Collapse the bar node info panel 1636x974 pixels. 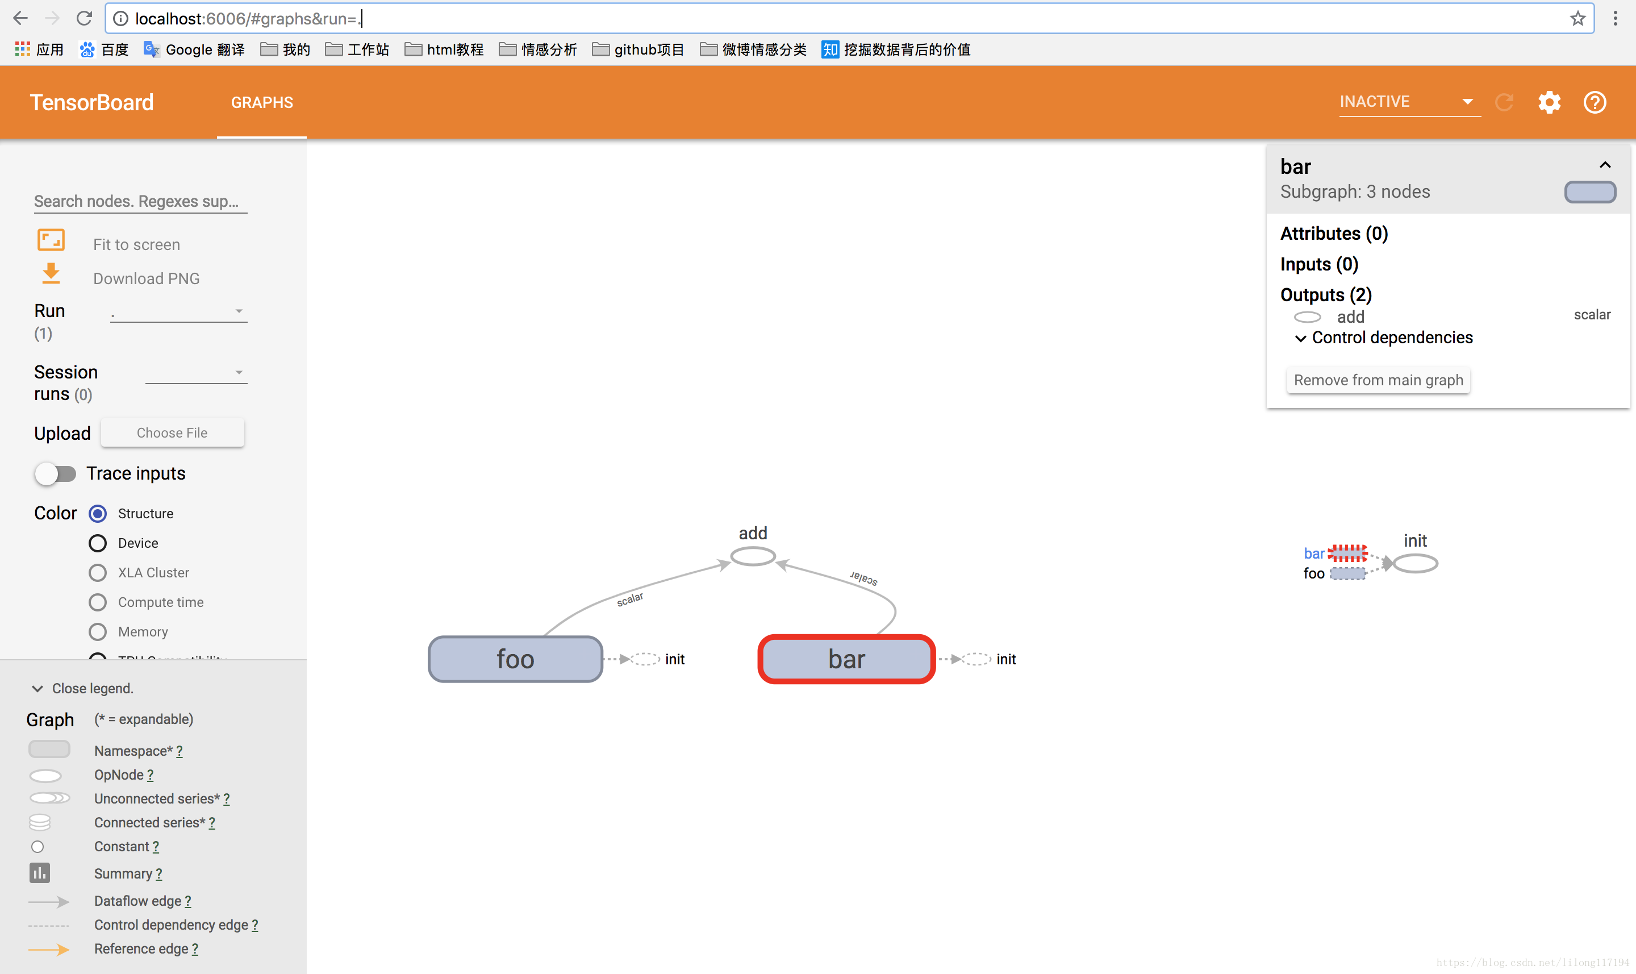tap(1606, 164)
